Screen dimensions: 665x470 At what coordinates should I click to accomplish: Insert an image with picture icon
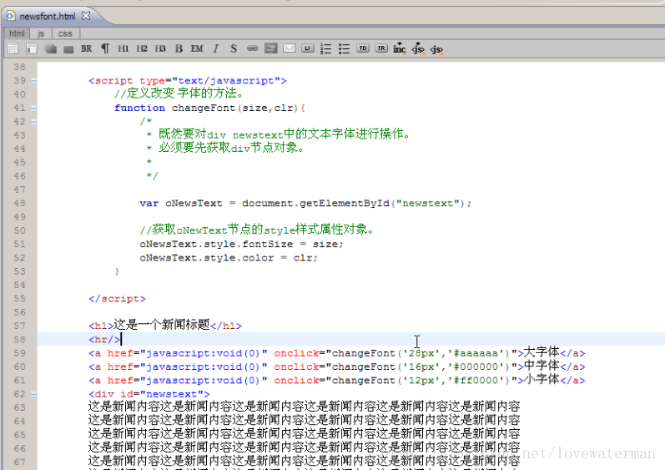coord(270,48)
